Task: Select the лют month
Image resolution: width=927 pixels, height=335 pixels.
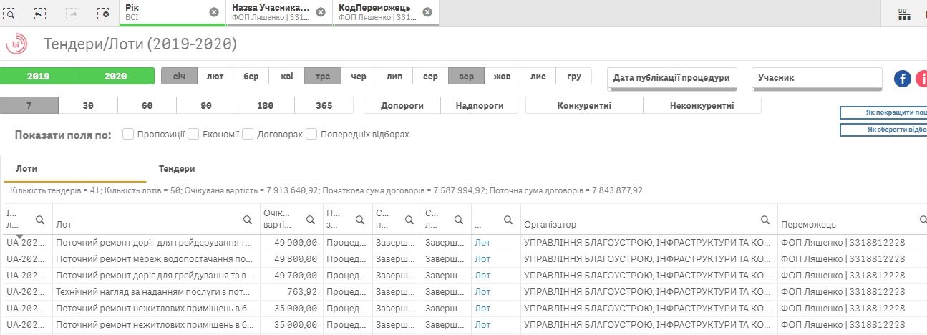Action: click(215, 77)
